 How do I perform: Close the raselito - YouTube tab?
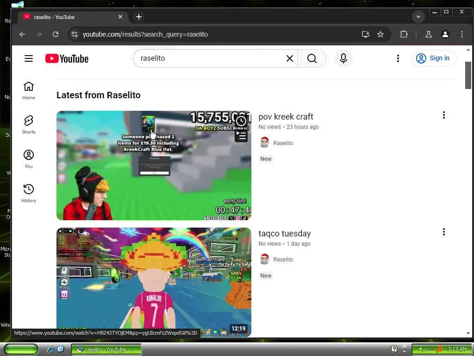click(120, 17)
